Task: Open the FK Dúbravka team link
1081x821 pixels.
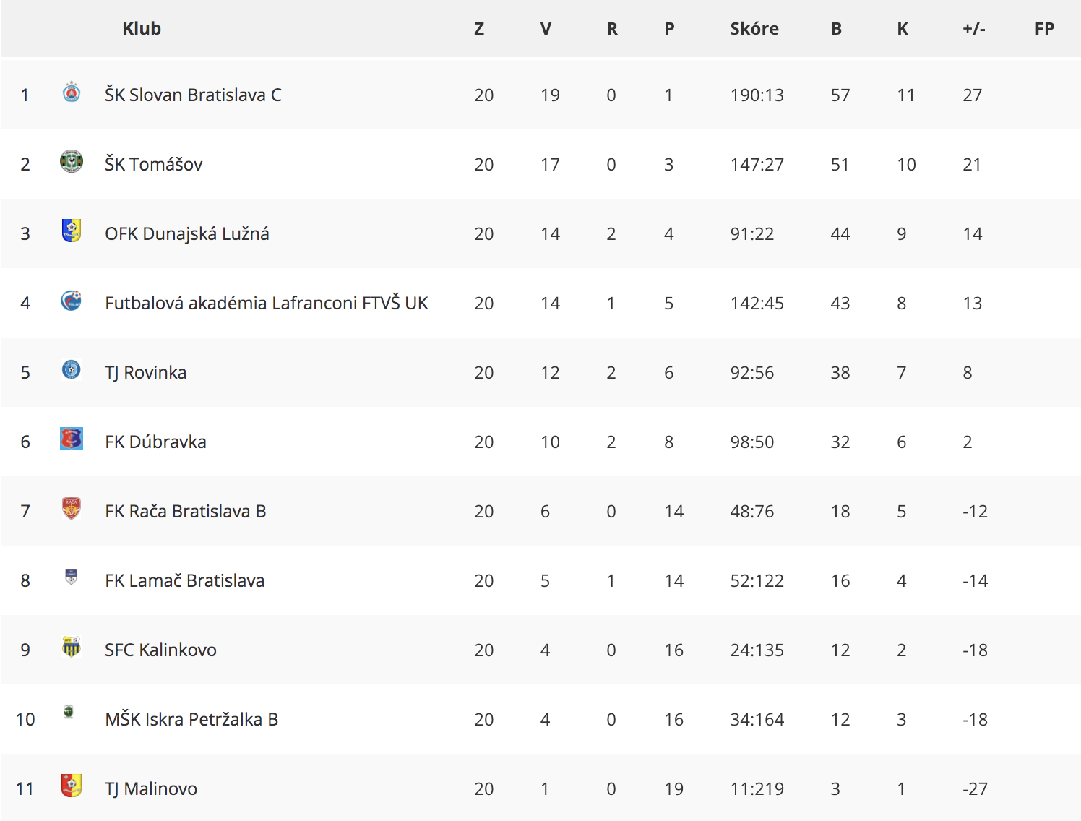Action: [x=155, y=442]
